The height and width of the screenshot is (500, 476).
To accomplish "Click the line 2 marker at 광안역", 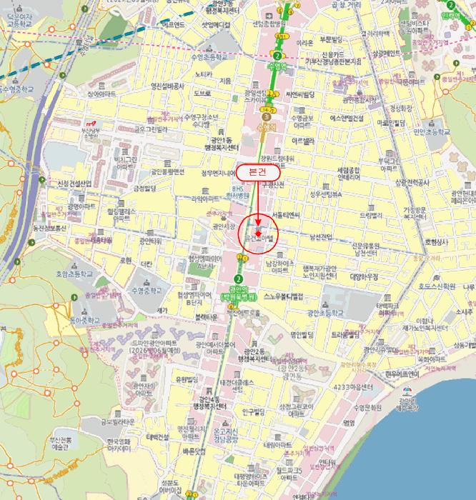I will (x=238, y=279).
